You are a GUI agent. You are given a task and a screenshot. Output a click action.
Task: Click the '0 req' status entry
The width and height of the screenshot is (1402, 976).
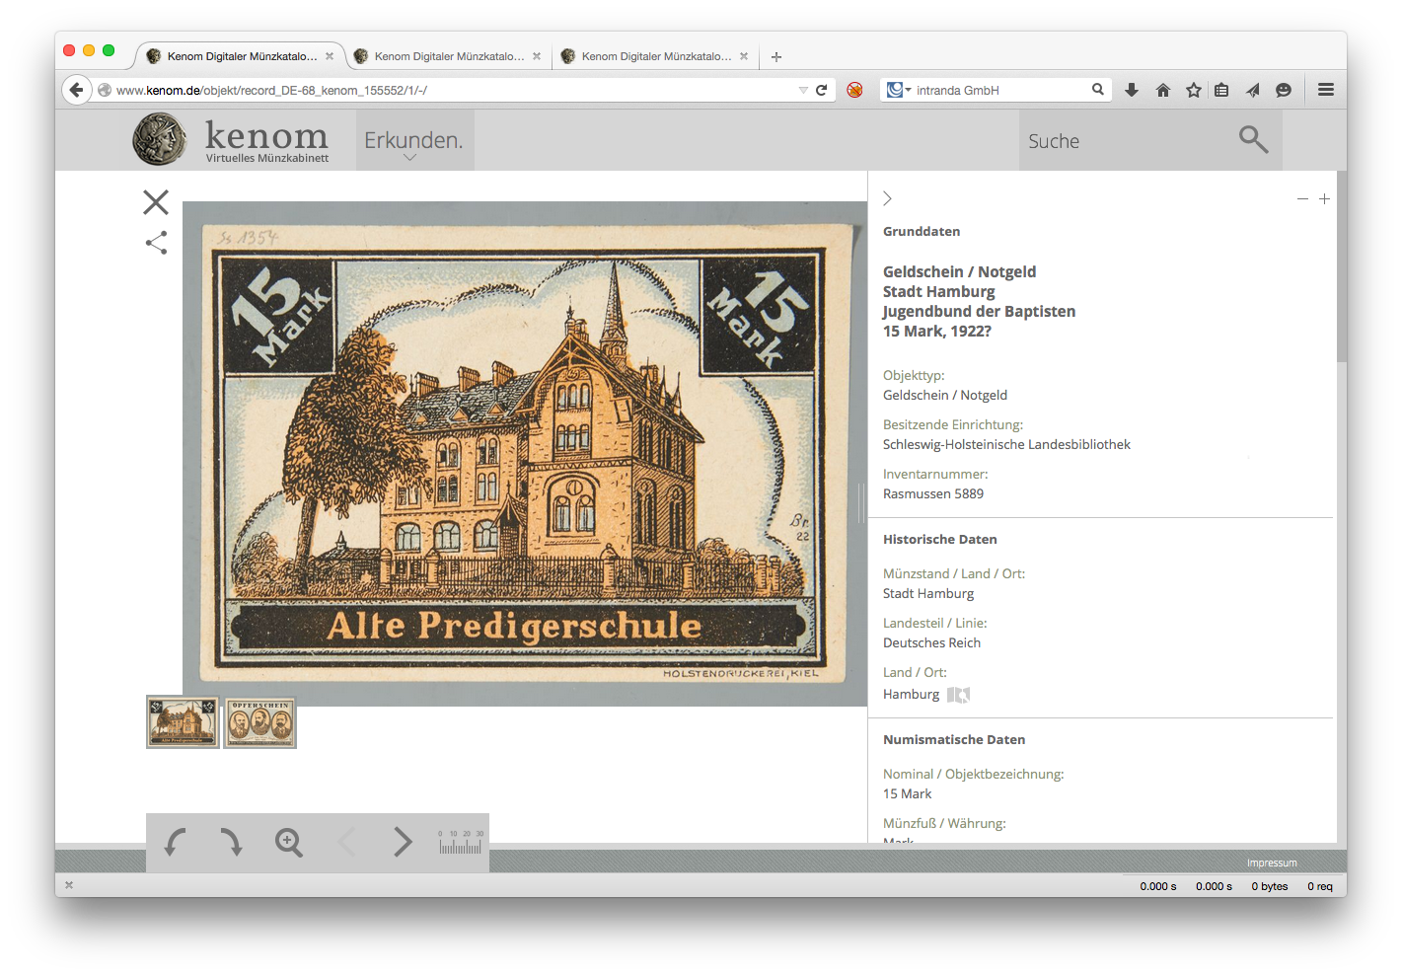pyautogui.click(x=1320, y=886)
